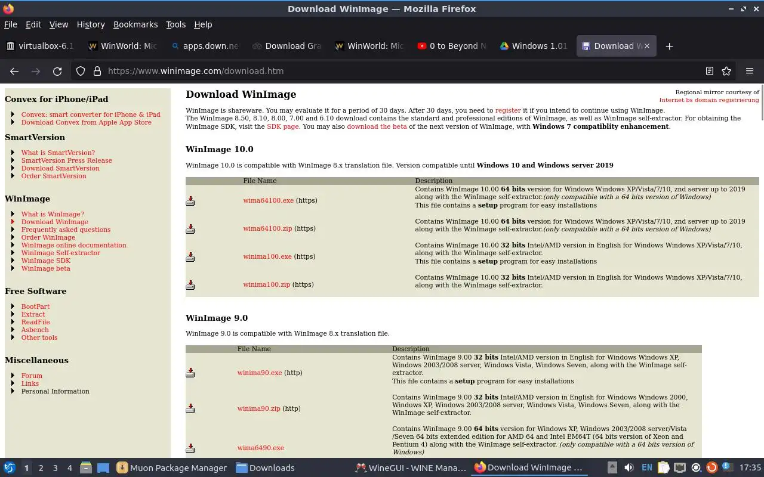Image resolution: width=764 pixels, height=477 pixels.
Task: Click the winima90.exe download link
Action: (260, 373)
